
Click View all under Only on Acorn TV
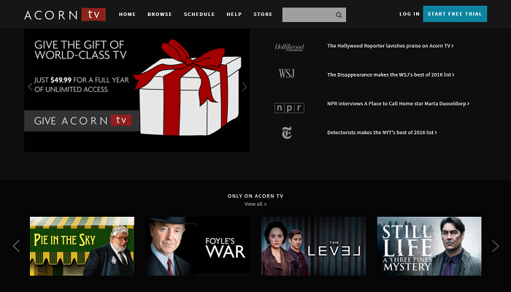point(255,204)
